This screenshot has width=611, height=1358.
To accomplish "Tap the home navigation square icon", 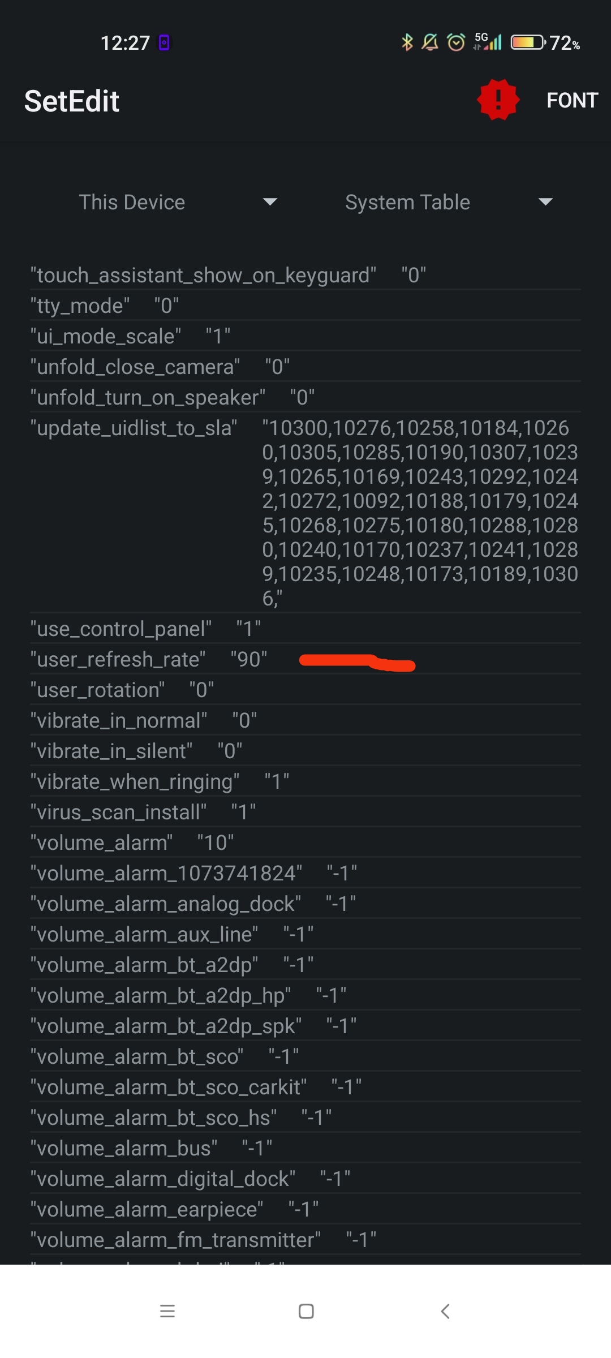I will (x=306, y=1311).
